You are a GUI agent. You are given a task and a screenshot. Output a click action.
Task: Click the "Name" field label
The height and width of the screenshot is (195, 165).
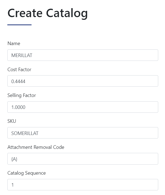[14, 43]
